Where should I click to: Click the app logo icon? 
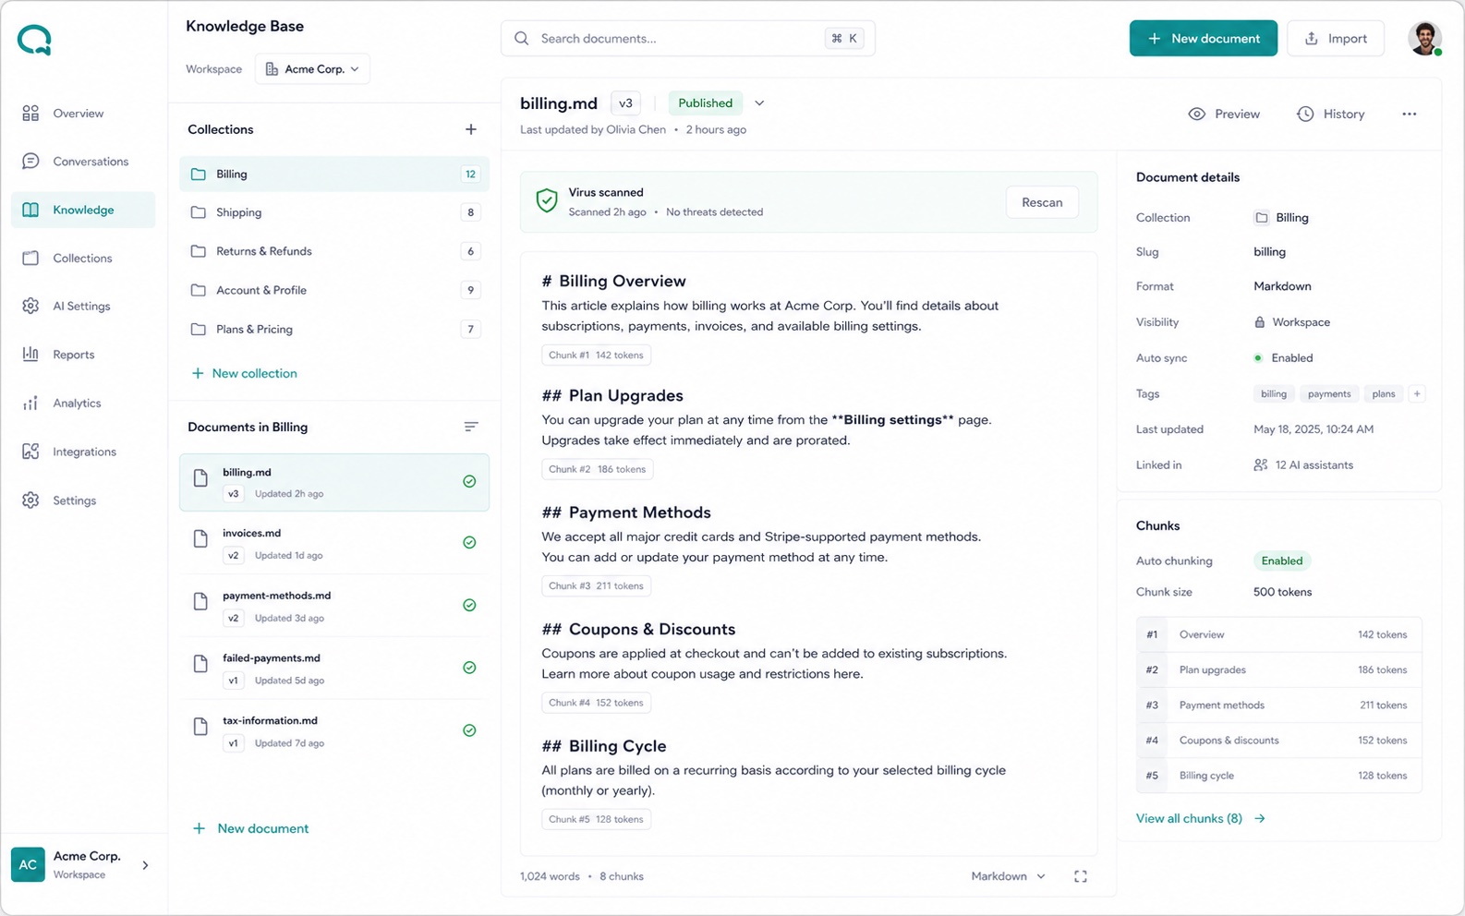point(34,40)
